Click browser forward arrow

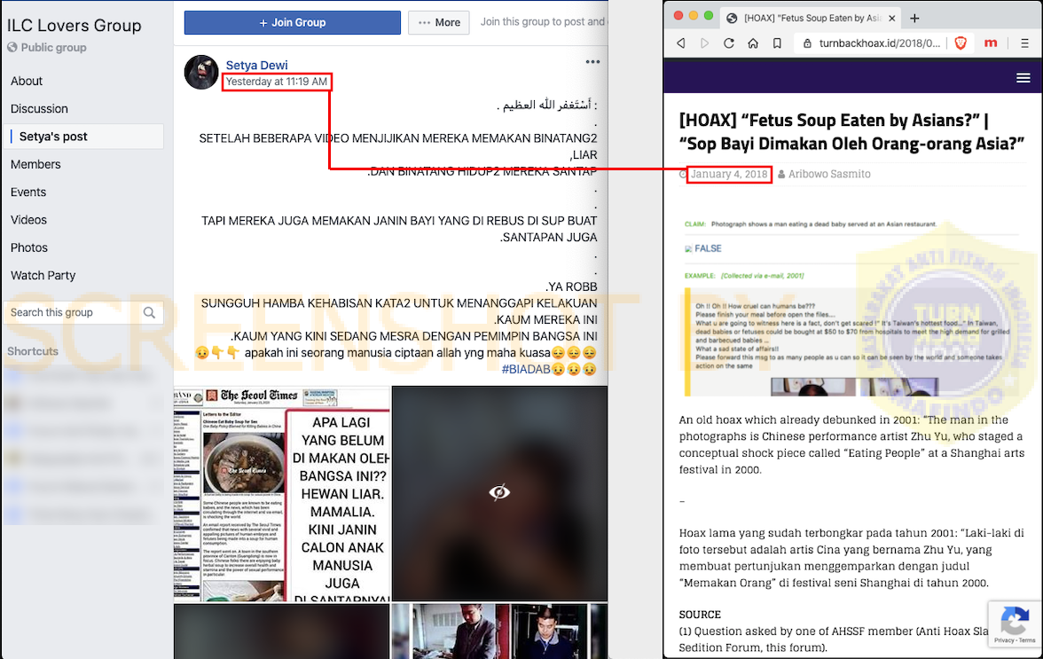point(704,43)
